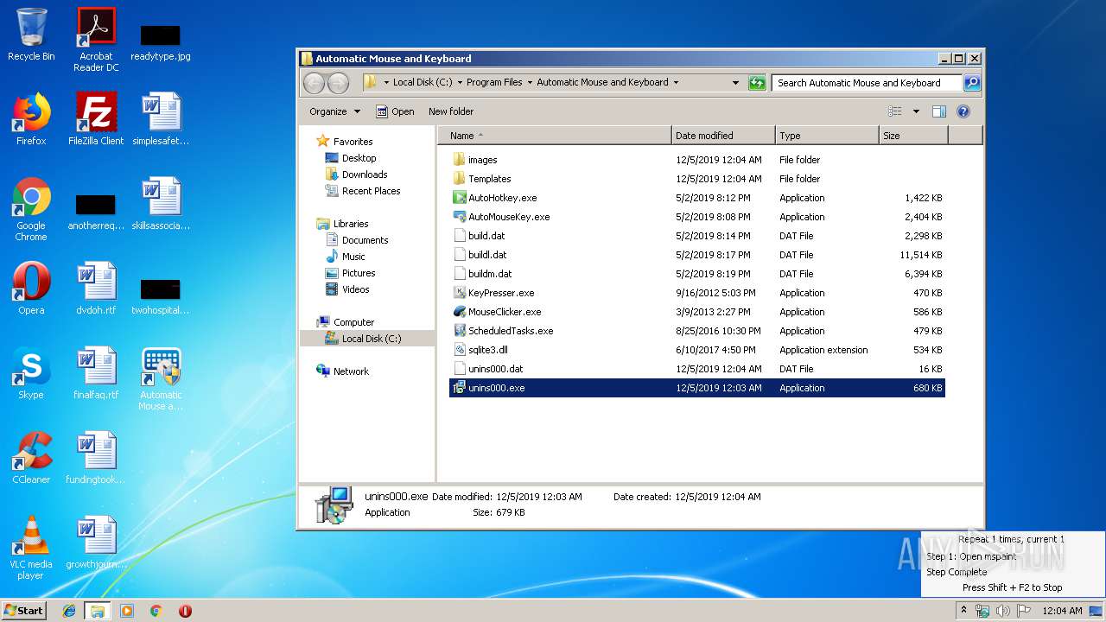Sort by Type column header
The image size is (1106, 622).
coord(827,136)
